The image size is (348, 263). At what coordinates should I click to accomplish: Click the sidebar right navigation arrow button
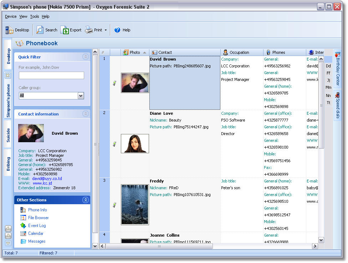coord(8,236)
